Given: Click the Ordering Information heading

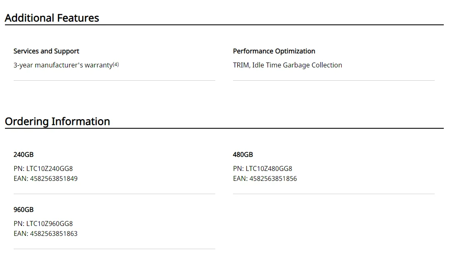Looking at the screenshot, I should (57, 121).
